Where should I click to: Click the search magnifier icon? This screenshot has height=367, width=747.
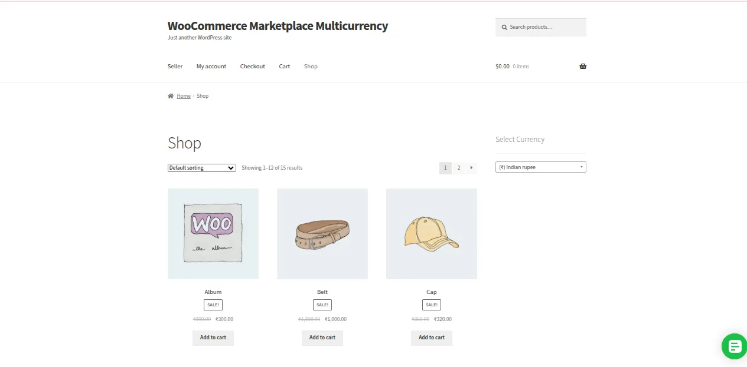[504, 27]
